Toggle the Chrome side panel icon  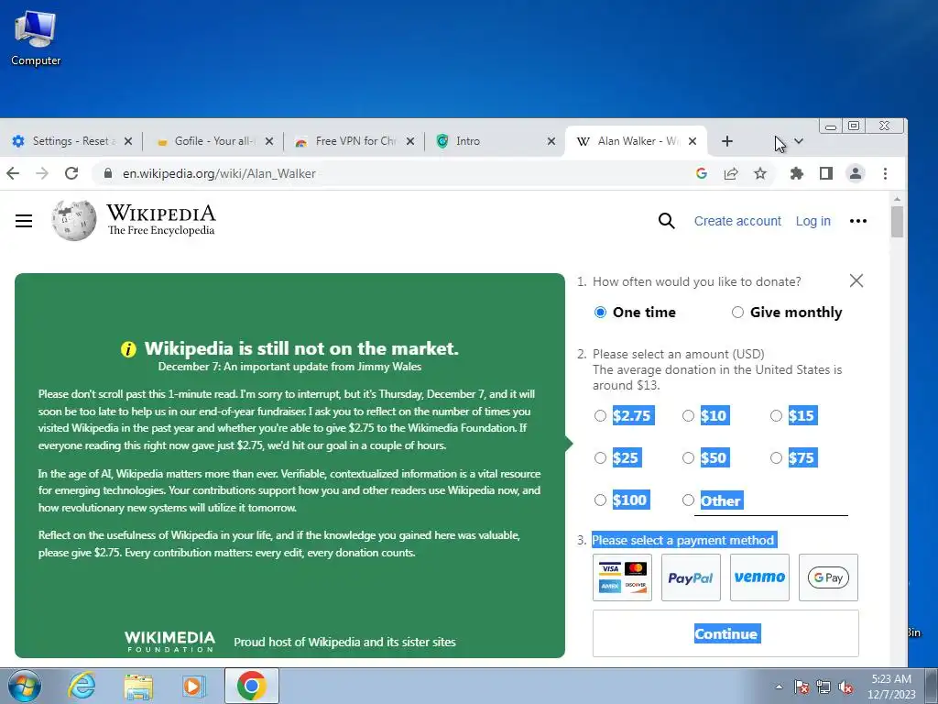click(826, 173)
